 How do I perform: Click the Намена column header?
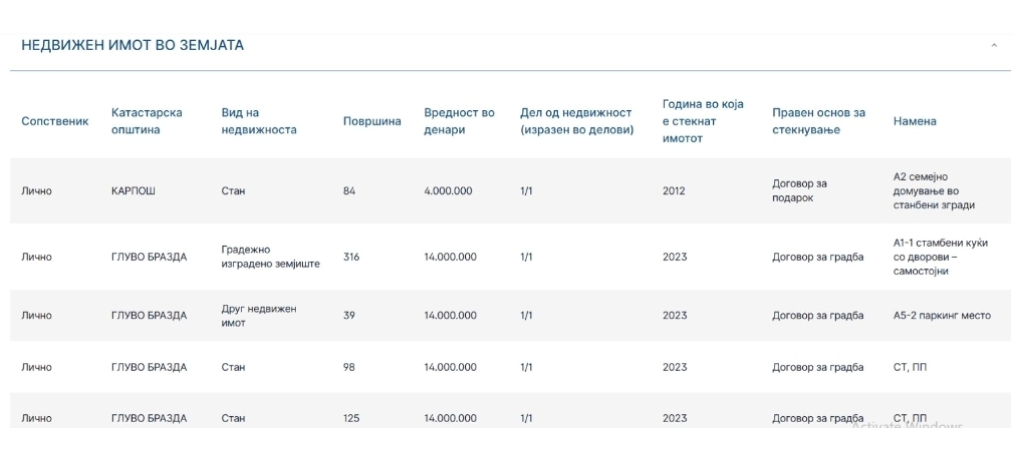[x=914, y=122]
